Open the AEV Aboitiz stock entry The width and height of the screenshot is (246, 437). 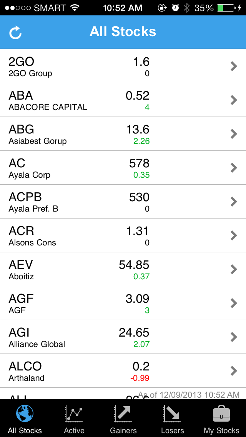(x=22, y=269)
